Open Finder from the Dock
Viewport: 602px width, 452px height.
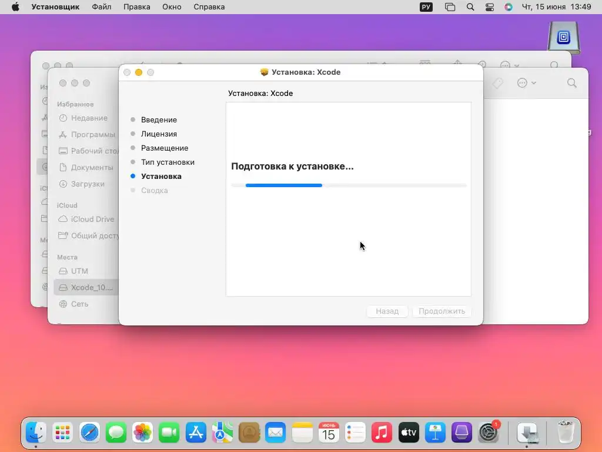(x=36, y=433)
